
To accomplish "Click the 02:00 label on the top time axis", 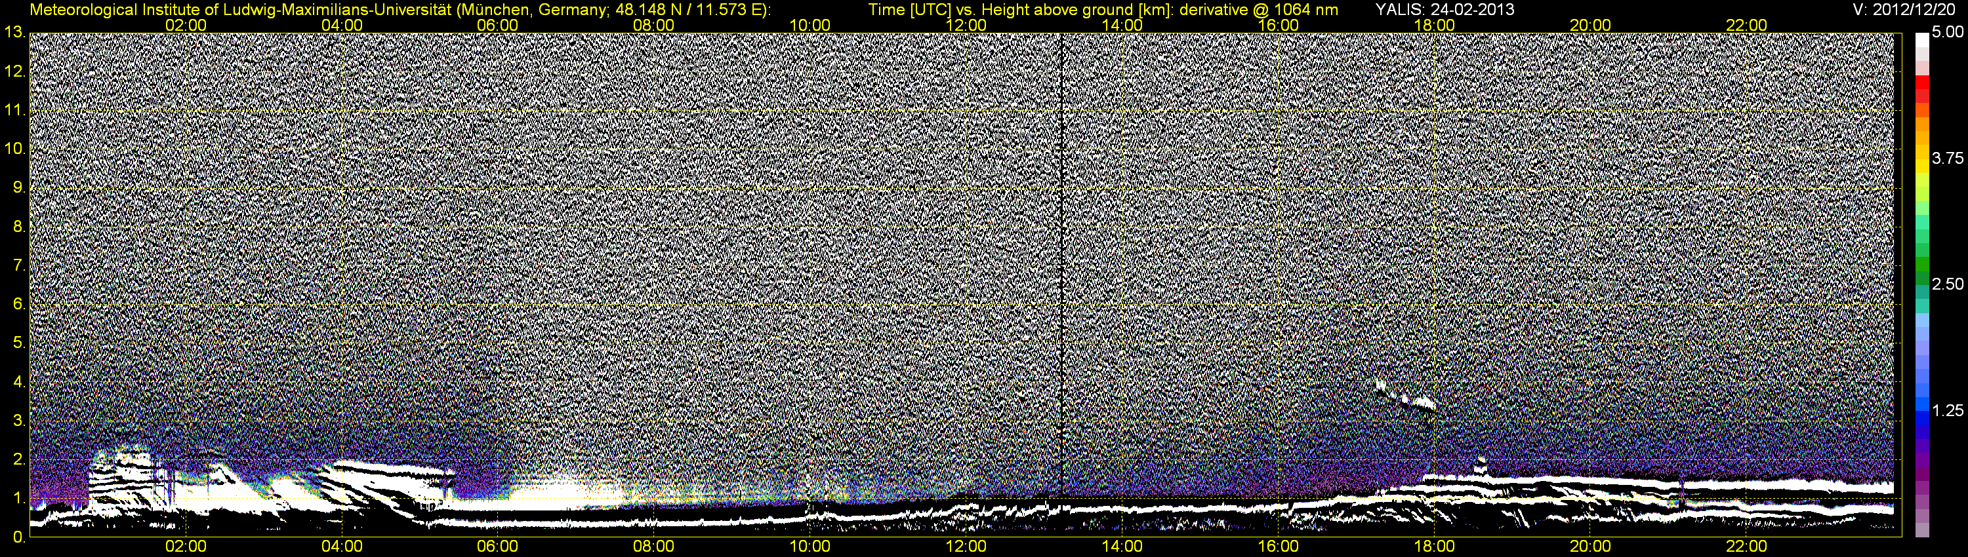I will 186,25.
